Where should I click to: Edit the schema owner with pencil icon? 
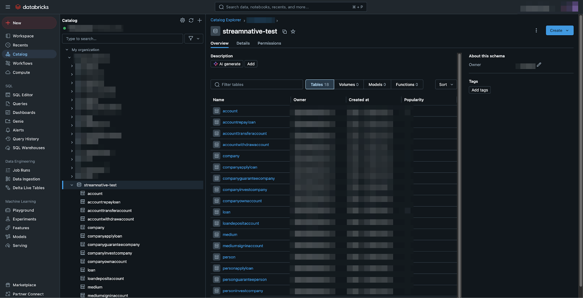pos(539,65)
